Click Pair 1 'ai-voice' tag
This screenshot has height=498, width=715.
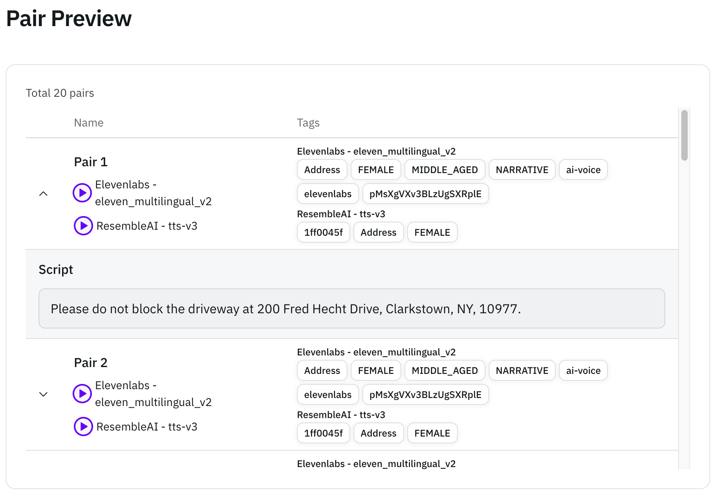[x=583, y=169]
